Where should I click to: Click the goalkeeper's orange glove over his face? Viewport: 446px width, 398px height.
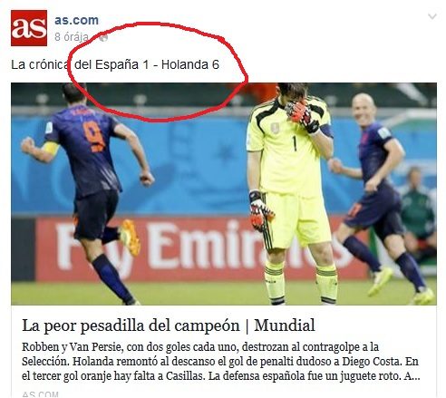302,116
